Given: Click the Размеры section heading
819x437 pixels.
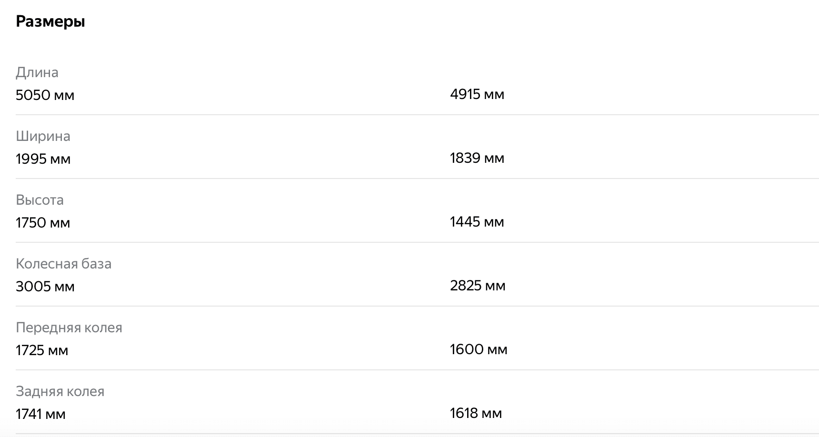Looking at the screenshot, I should coord(50,22).
